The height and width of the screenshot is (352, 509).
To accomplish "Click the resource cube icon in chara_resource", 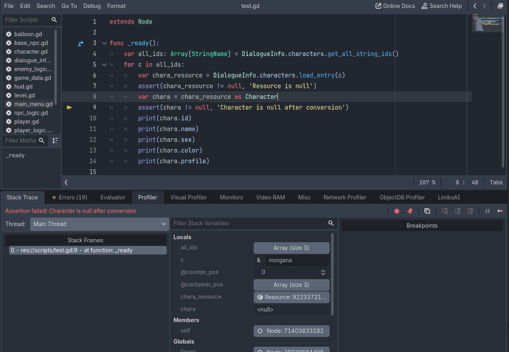I will [260, 297].
